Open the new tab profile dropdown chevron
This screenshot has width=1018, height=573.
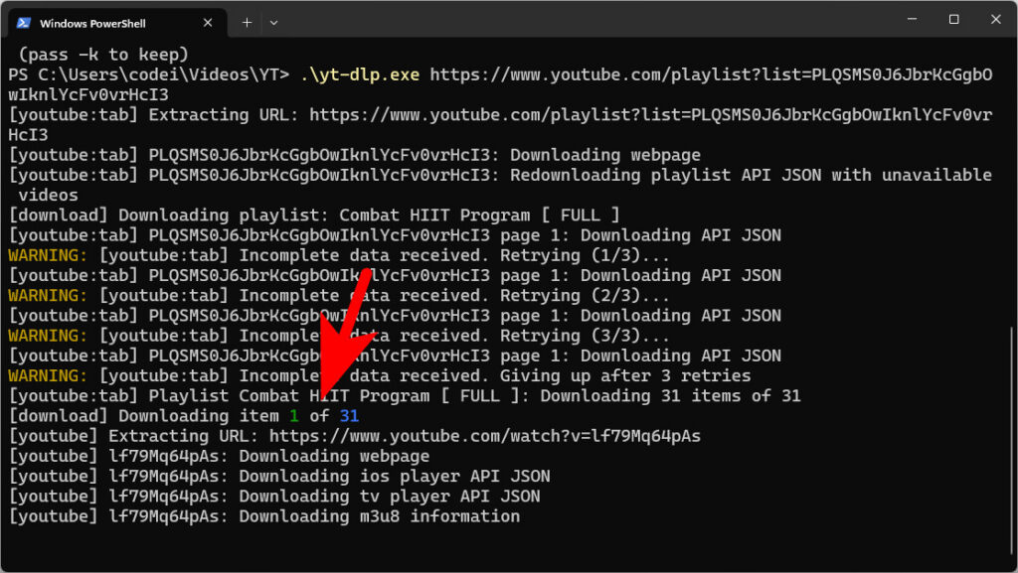click(x=273, y=22)
